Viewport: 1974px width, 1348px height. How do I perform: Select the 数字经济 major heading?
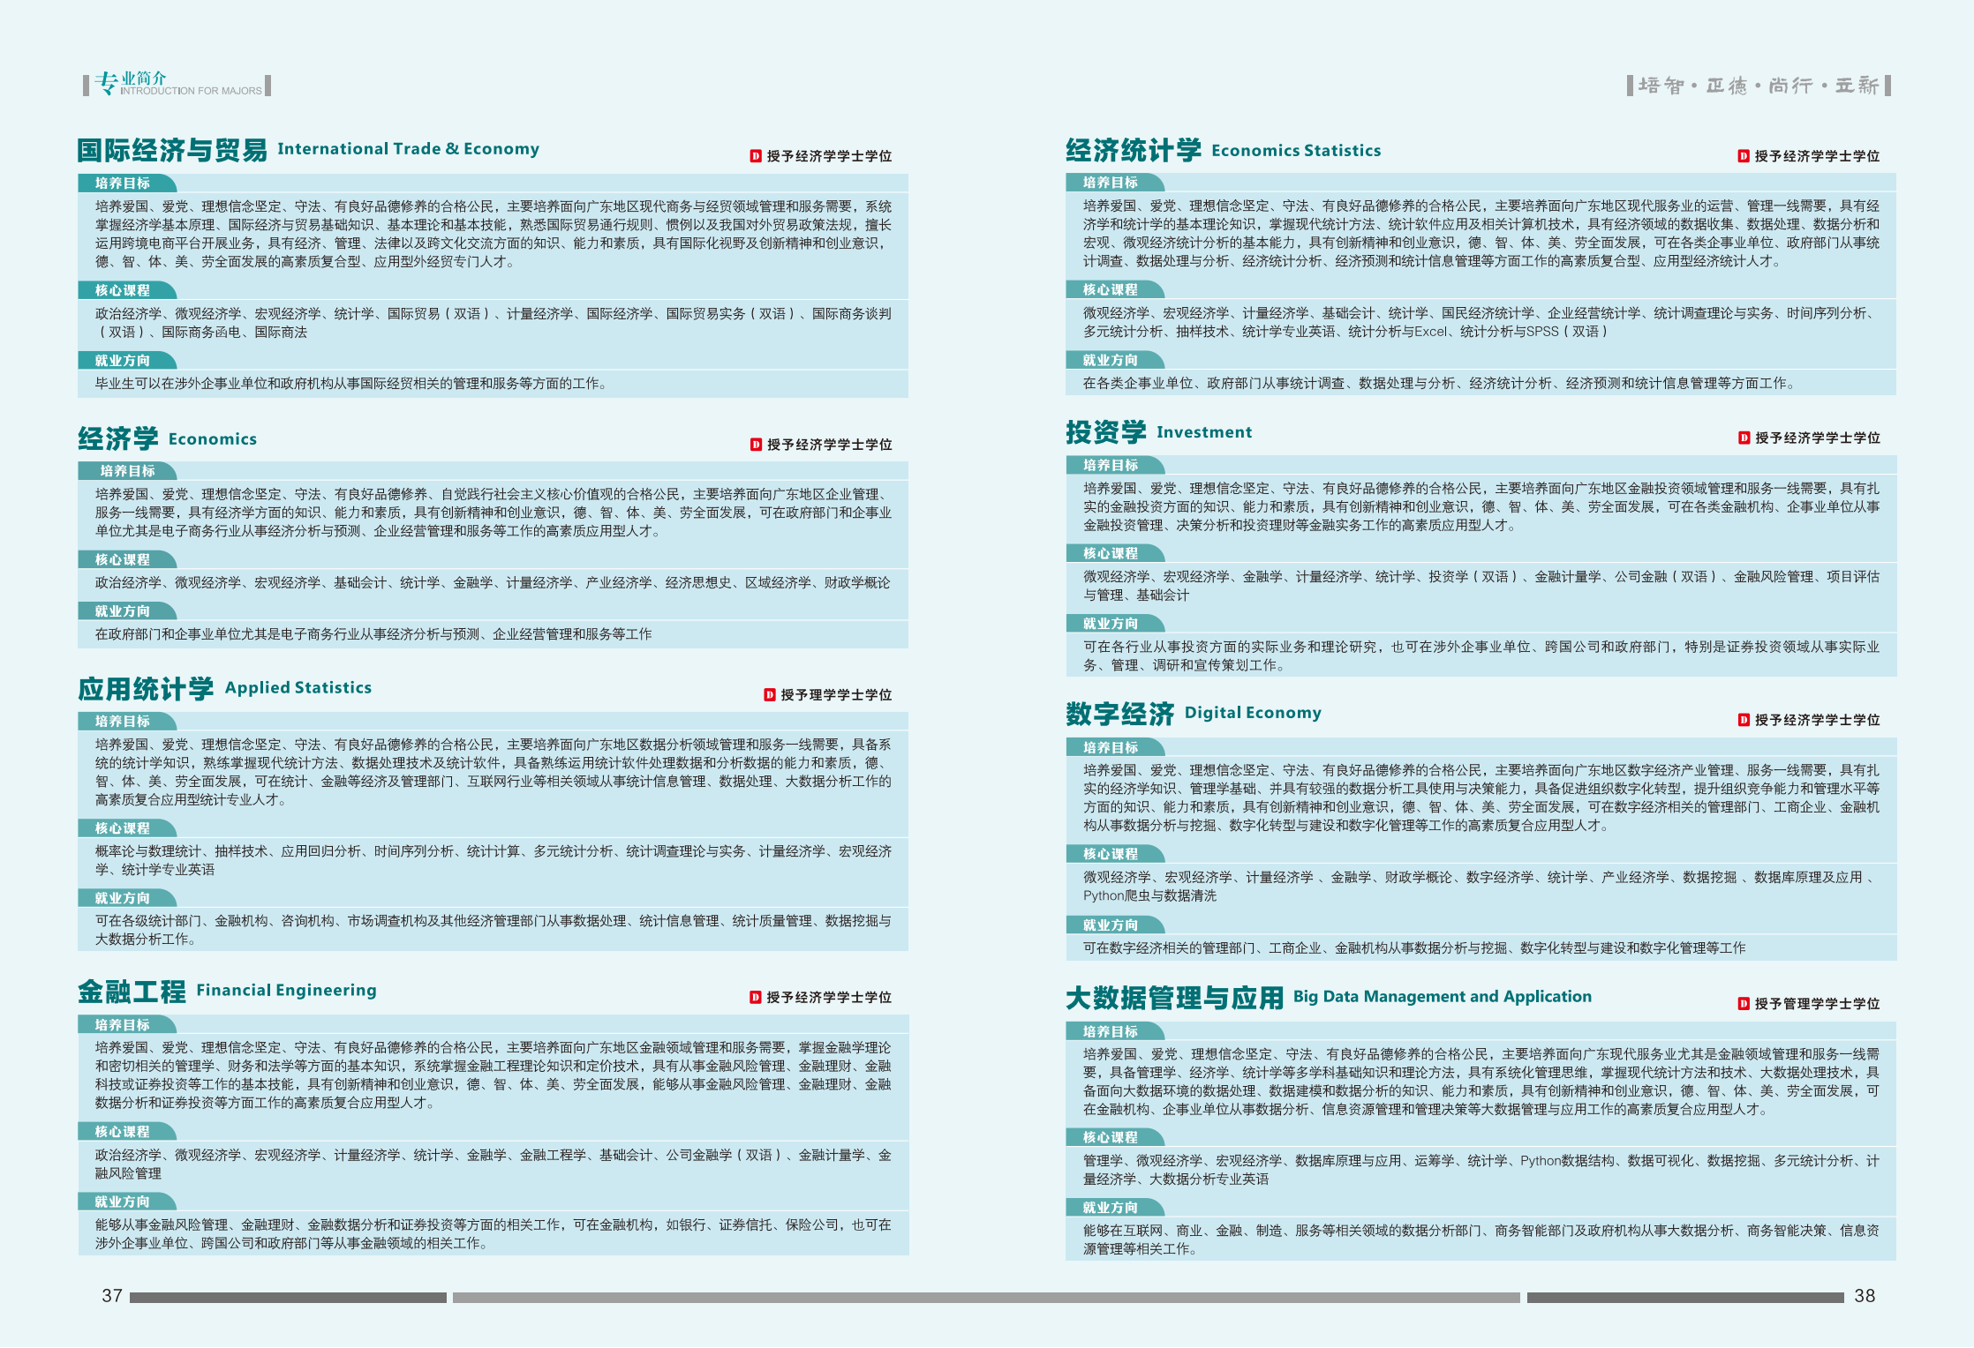(1119, 714)
